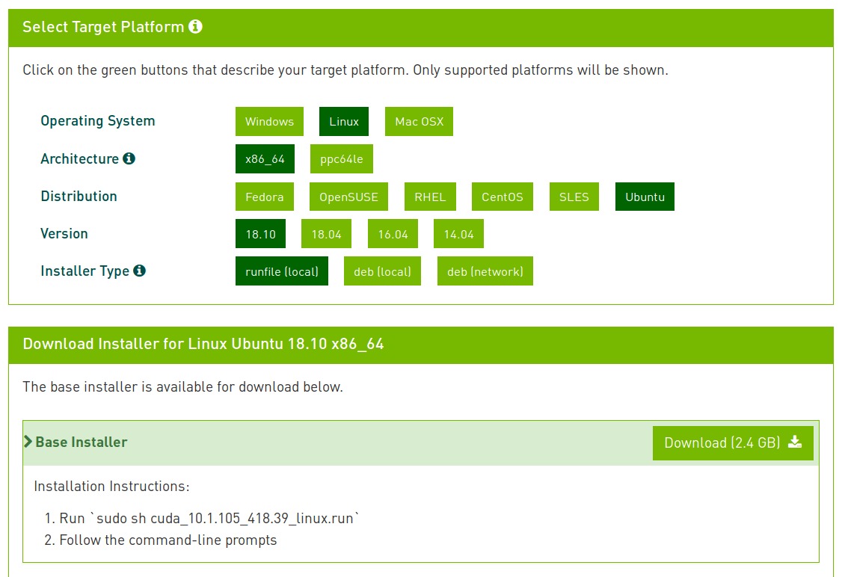Click the Installer Type info icon
The image size is (845, 577).
(139, 271)
